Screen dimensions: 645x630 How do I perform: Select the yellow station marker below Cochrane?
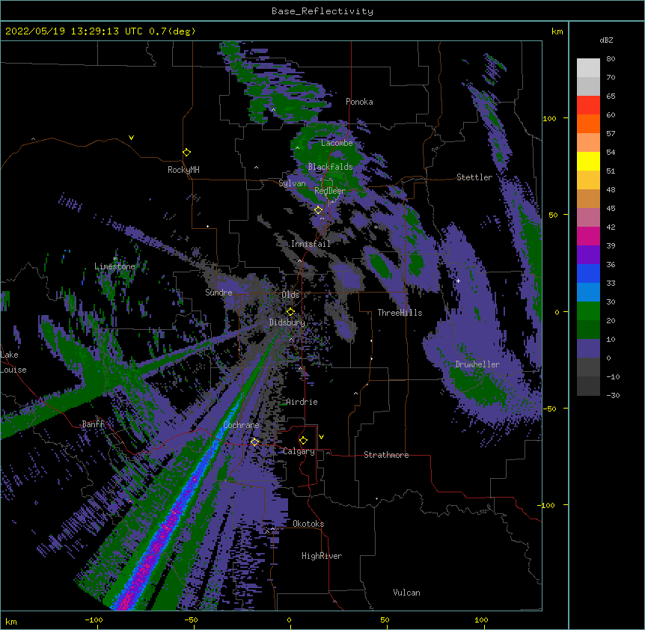[254, 442]
